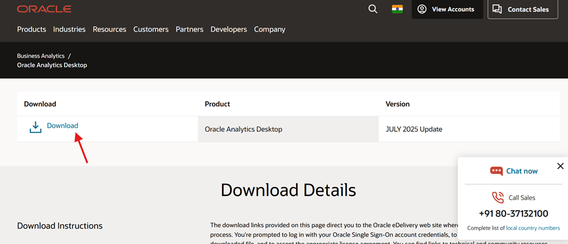Follow the Business Analytics breadcrumb link
This screenshot has height=244, width=568.
(x=41, y=56)
